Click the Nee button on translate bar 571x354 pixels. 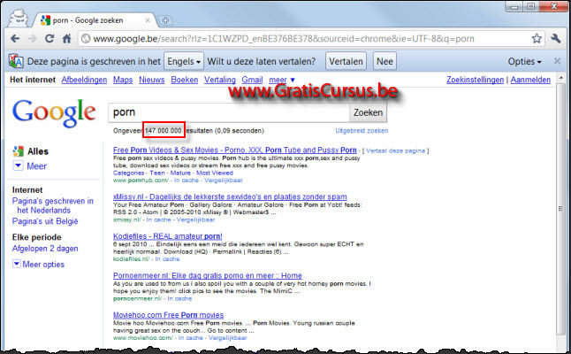(x=384, y=61)
